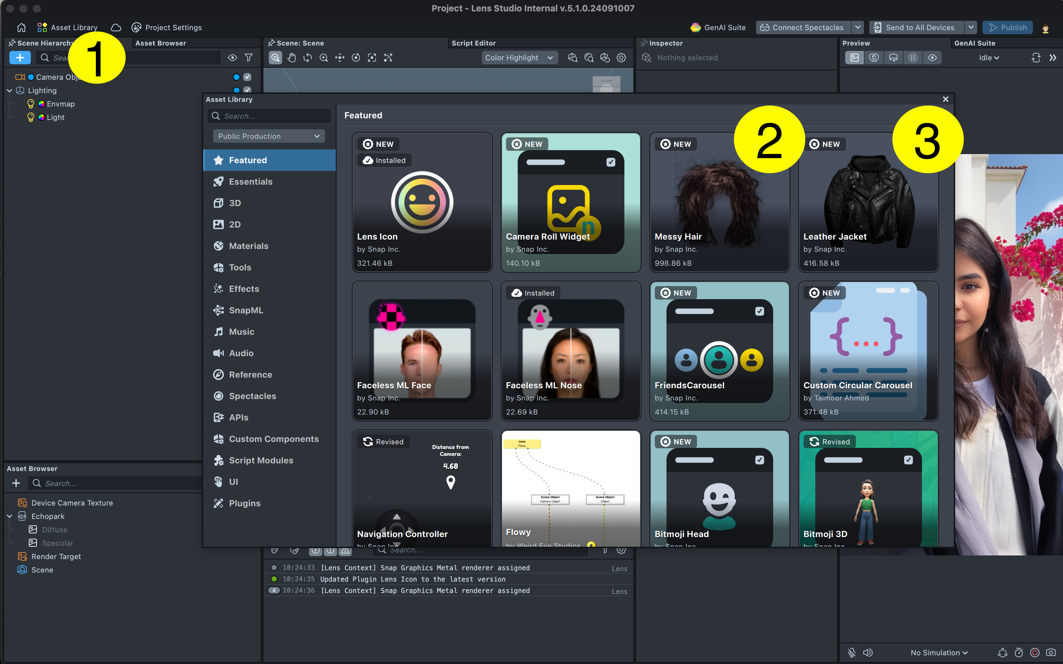Click Connect Spectacles button

click(x=803, y=27)
